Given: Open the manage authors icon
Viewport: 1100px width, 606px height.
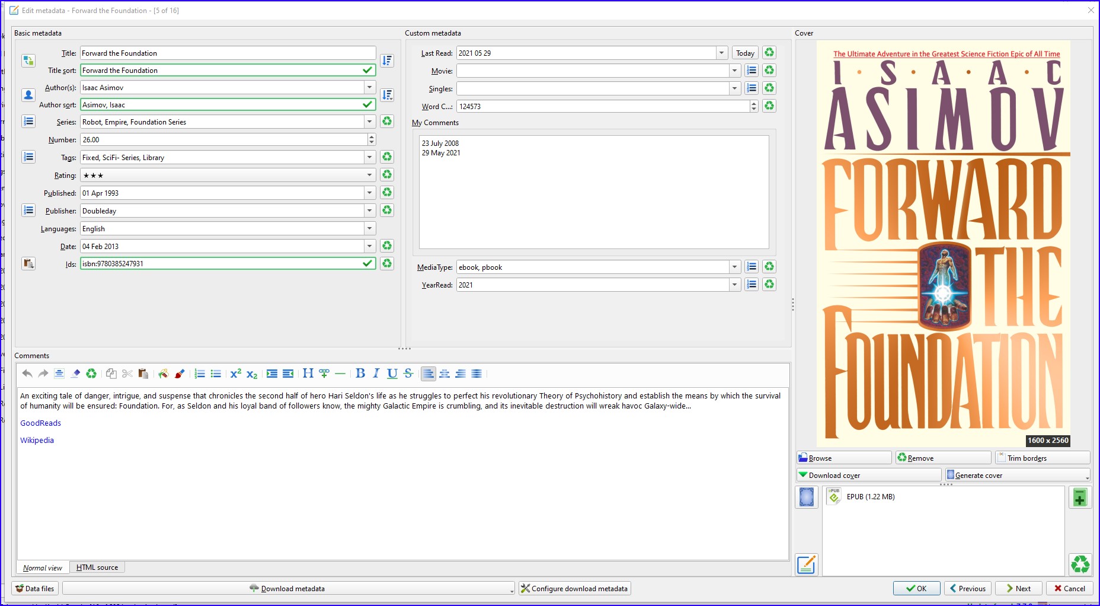Looking at the screenshot, I should pos(28,95).
